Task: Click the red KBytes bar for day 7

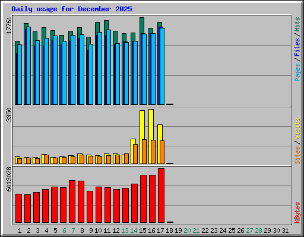Action: (x=72, y=201)
